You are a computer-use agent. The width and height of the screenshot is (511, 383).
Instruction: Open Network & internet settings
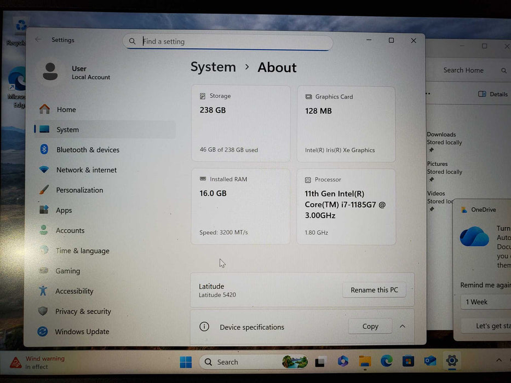point(85,170)
